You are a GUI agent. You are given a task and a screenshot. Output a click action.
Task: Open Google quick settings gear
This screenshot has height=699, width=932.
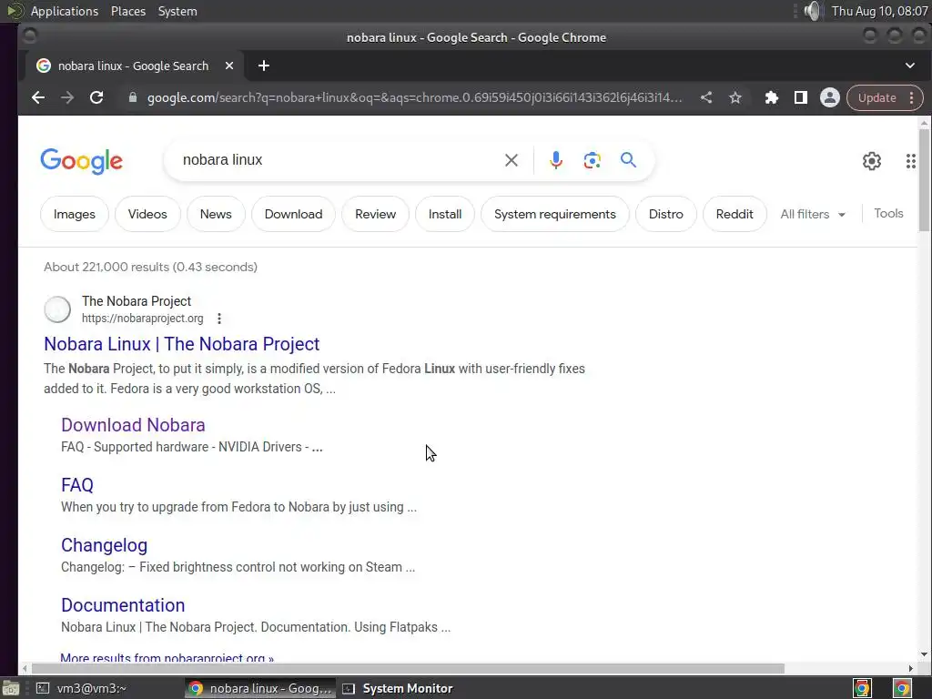871,161
